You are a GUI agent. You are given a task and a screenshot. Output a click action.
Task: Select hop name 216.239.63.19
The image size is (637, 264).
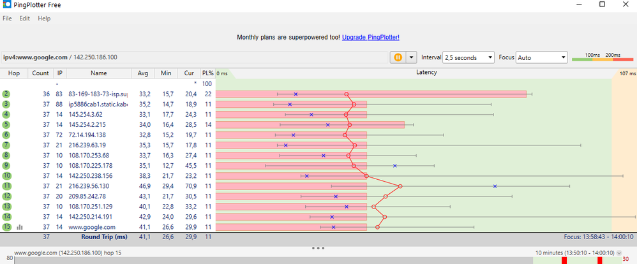coord(86,145)
